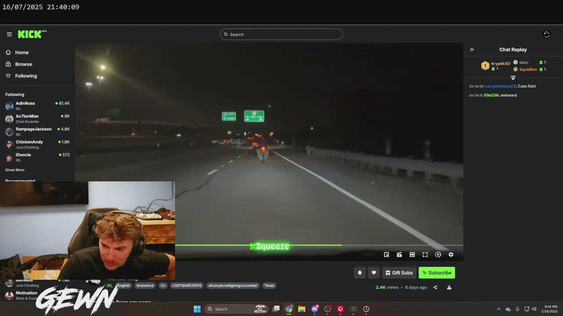Image resolution: width=563 pixels, height=316 pixels.
Task: Click the Kick logo
Action: (32, 34)
